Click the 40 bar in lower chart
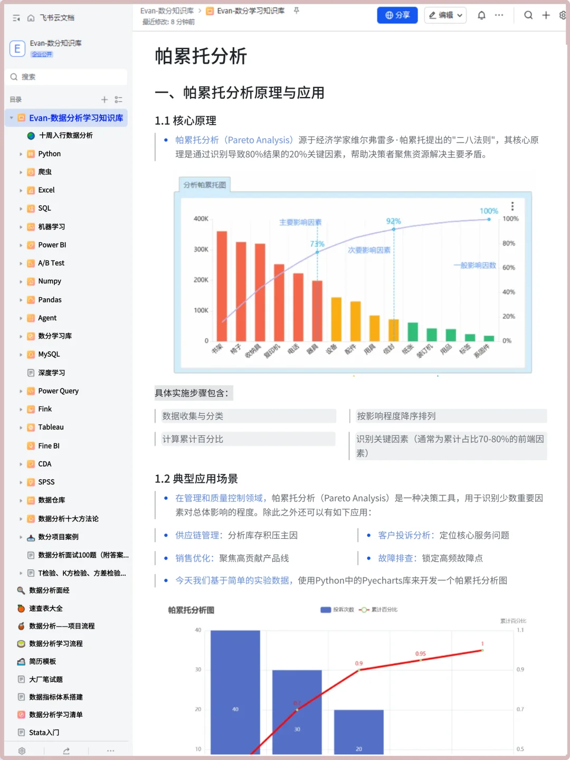The image size is (570, 760). [235, 692]
